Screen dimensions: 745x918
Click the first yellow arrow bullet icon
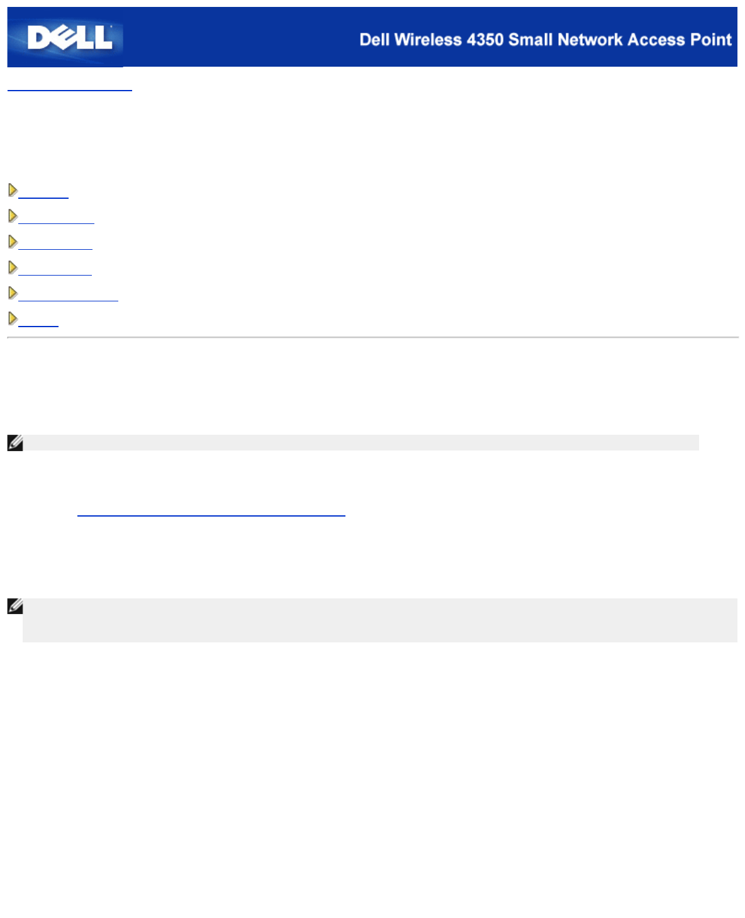click(x=13, y=190)
